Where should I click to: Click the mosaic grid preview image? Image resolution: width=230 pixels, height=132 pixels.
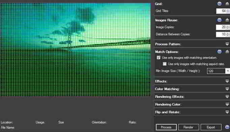[76, 50]
